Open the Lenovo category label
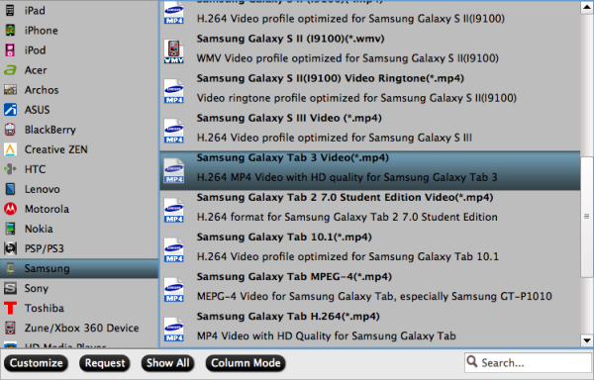 pyautogui.click(x=42, y=189)
